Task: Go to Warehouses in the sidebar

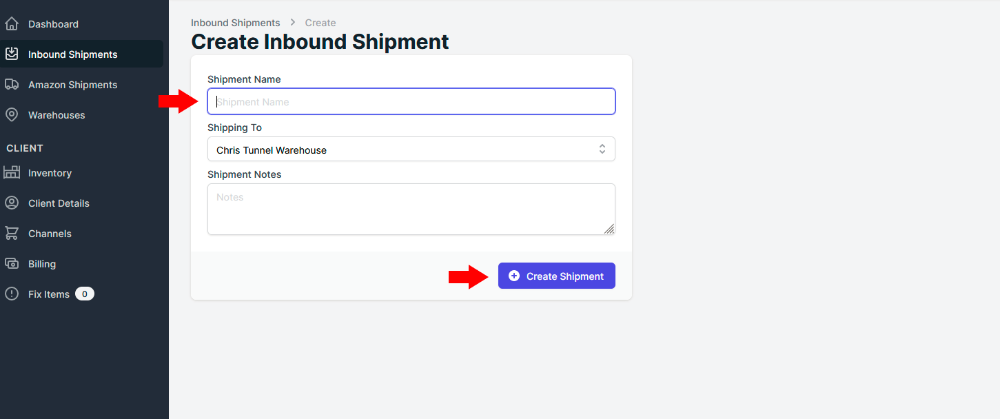Action: [x=57, y=115]
